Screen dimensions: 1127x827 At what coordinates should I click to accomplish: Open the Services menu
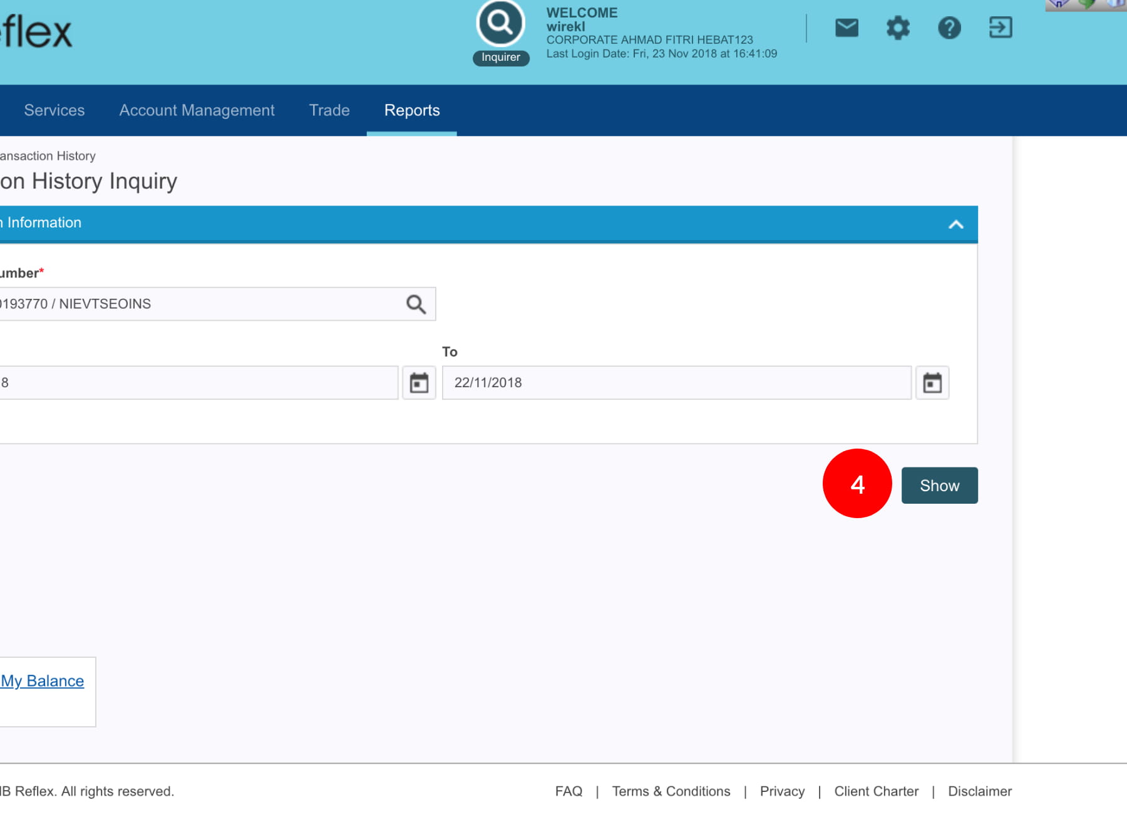[54, 110]
